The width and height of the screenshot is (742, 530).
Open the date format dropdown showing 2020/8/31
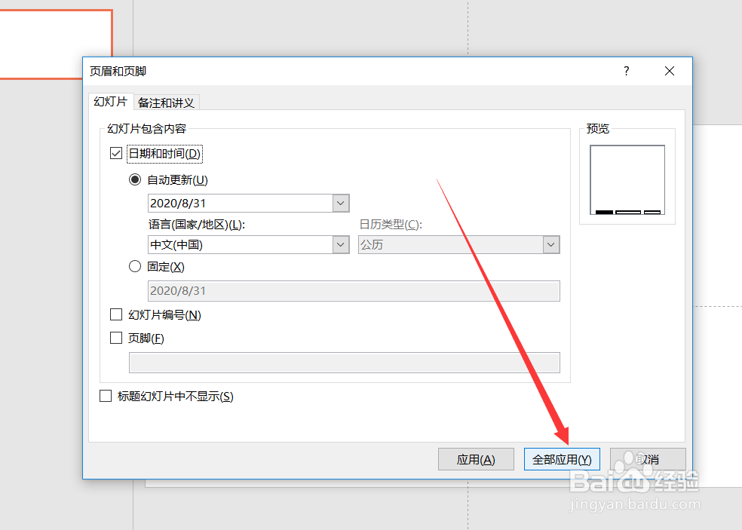tap(340, 203)
